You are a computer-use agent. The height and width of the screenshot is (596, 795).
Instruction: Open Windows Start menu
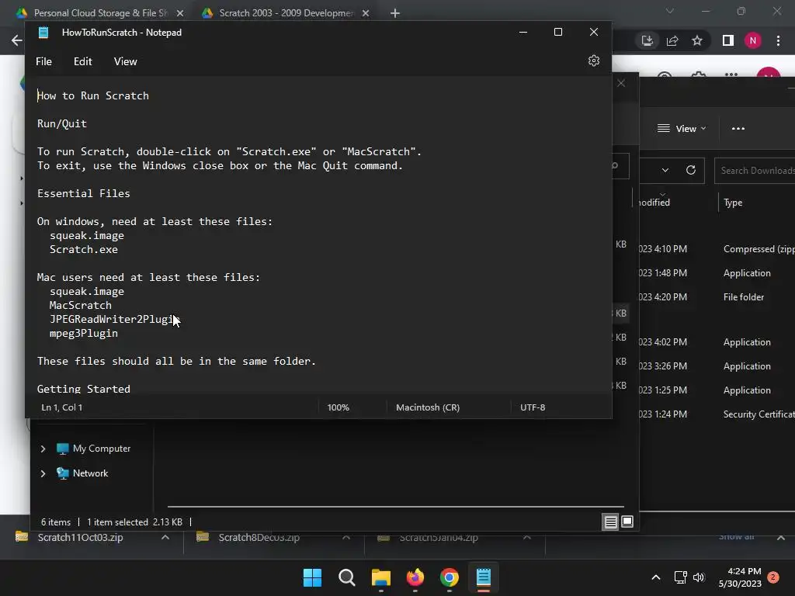(x=312, y=577)
